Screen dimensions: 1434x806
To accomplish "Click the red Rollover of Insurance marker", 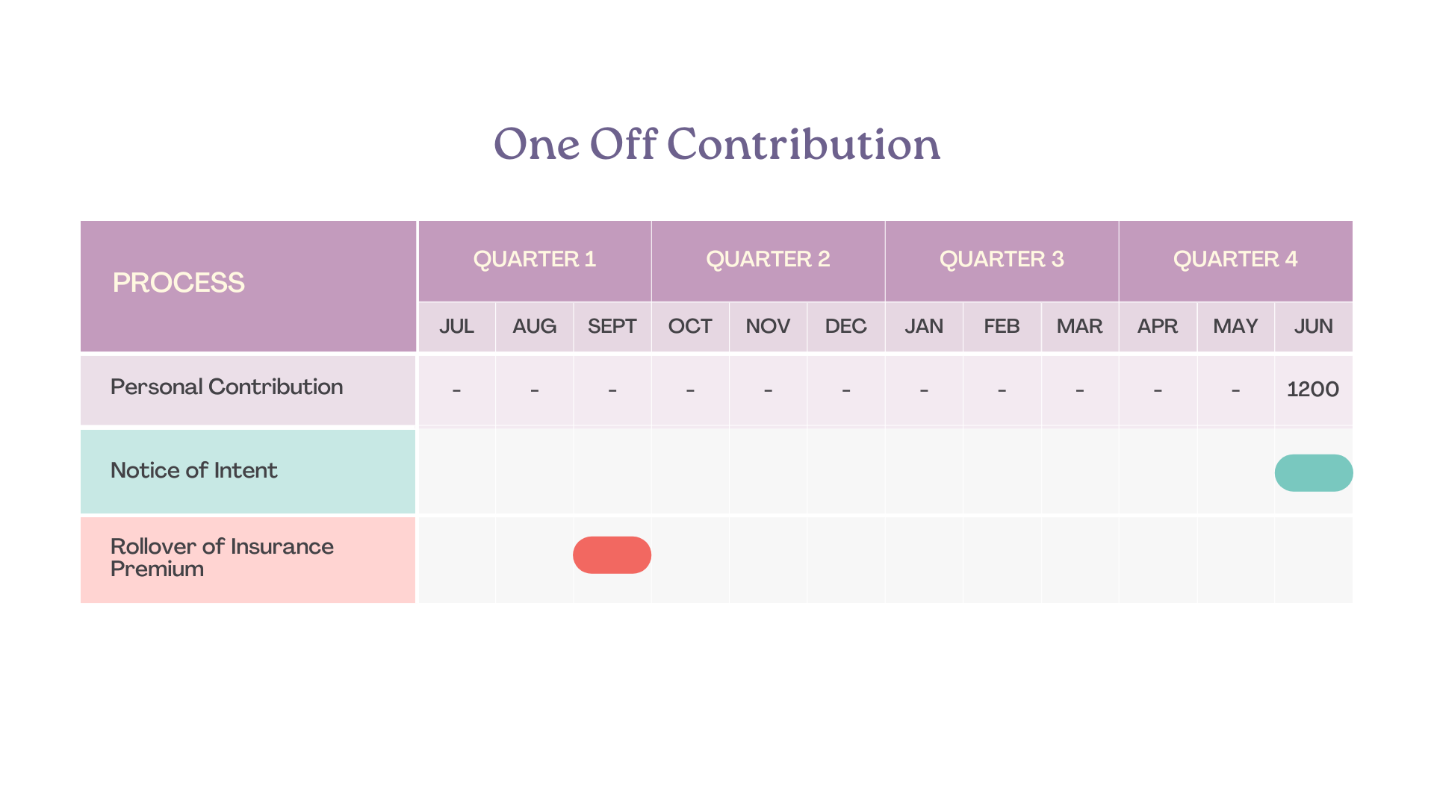I will coord(612,555).
